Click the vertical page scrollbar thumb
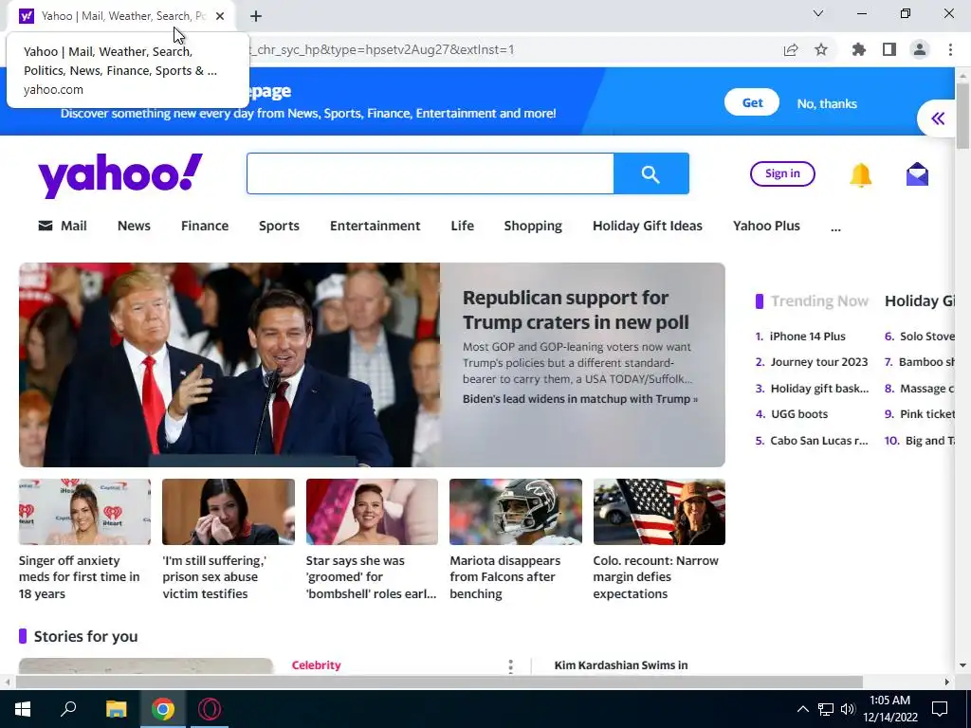Screen dimensions: 971x728 [x=962, y=116]
